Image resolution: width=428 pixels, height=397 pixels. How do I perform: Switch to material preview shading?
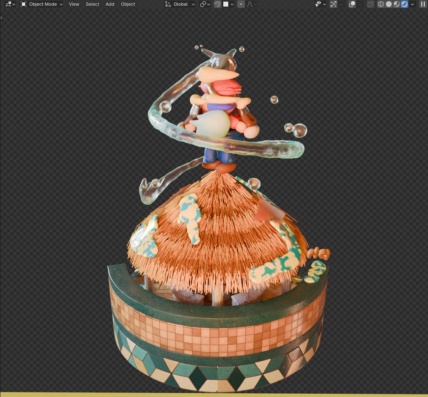(x=397, y=4)
